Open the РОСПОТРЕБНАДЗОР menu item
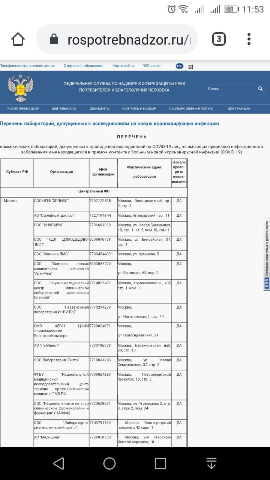Image resolution: width=270 pixels, height=480 pixels. click(23, 109)
